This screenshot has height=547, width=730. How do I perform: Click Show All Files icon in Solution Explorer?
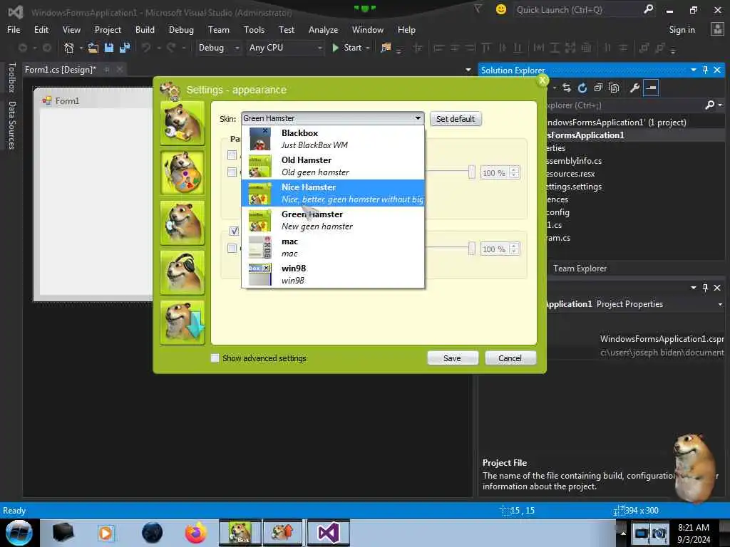pos(614,88)
